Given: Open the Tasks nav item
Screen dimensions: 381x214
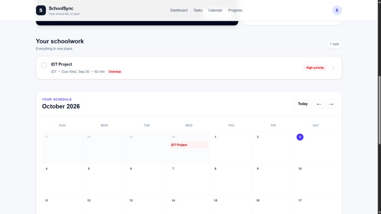Looking at the screenshot, I should 198,10.
